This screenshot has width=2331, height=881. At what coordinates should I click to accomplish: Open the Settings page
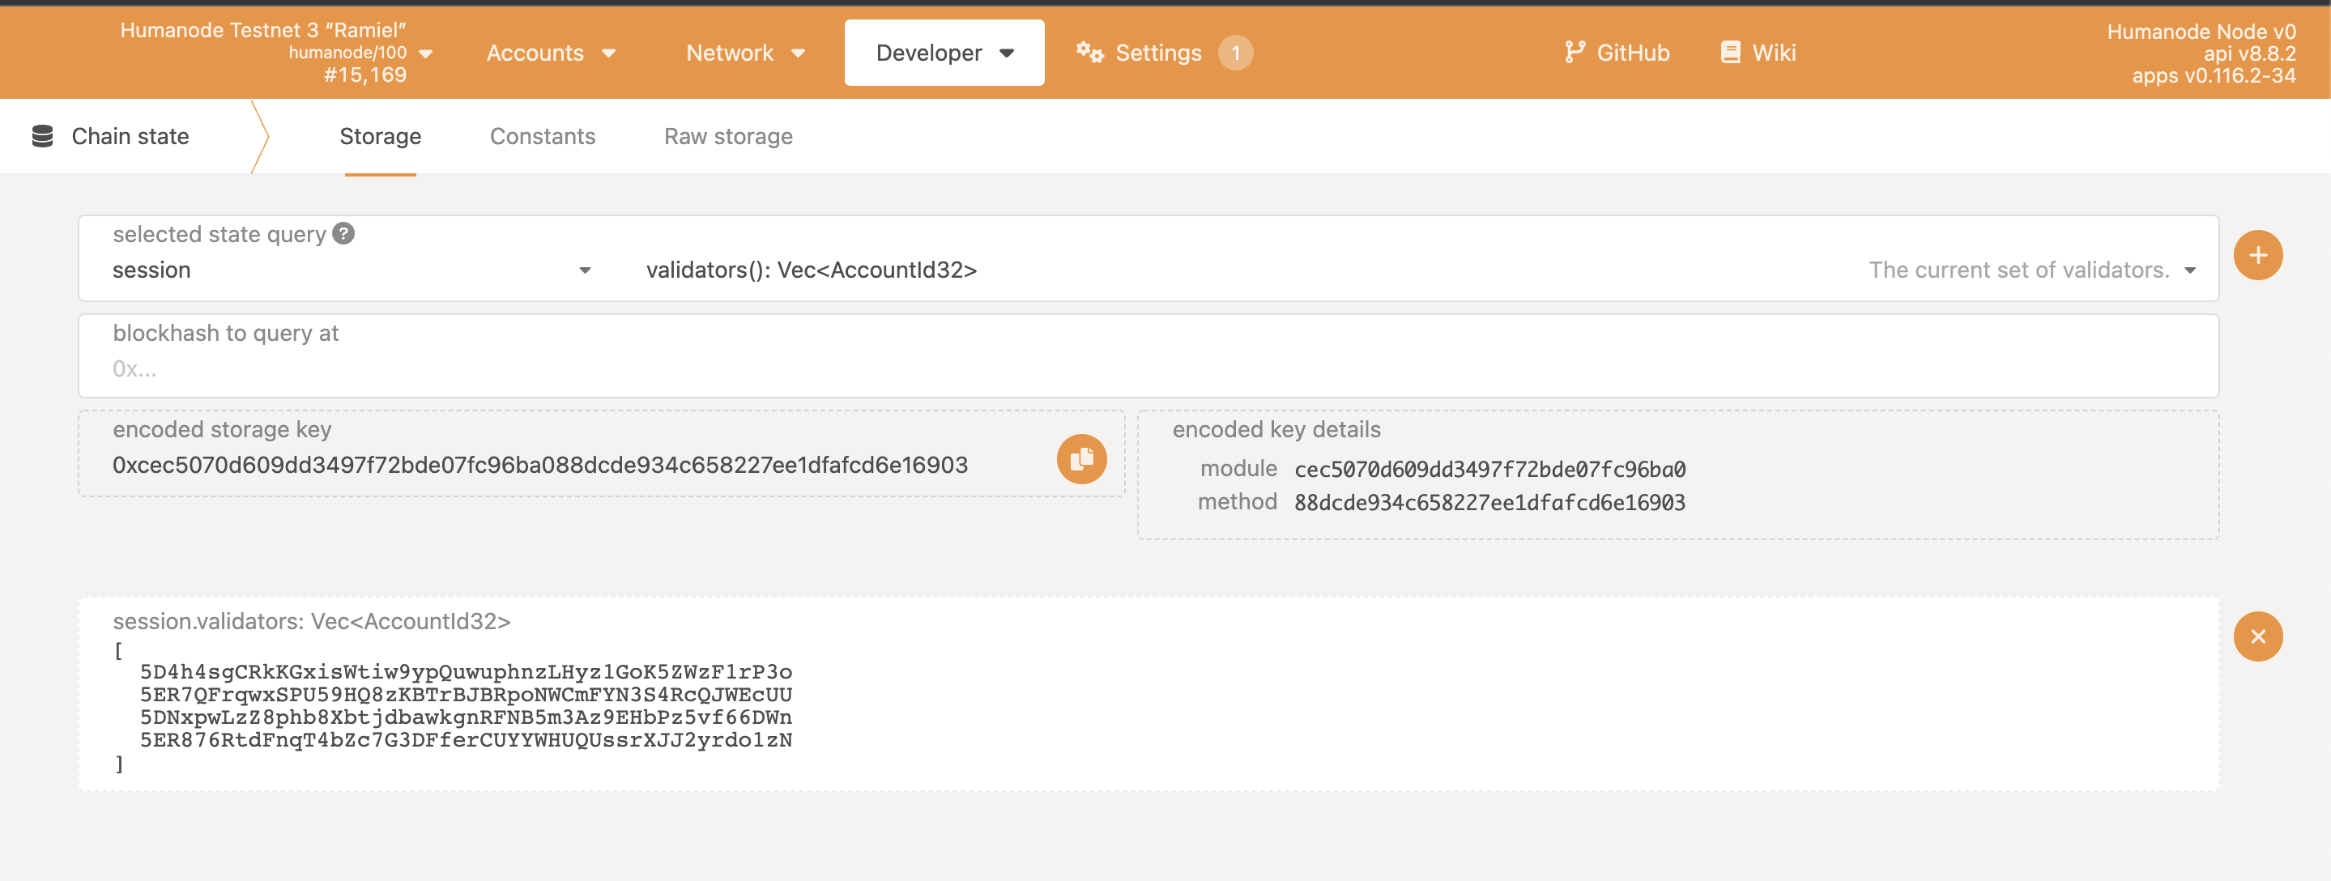(x=1164, y=53)
